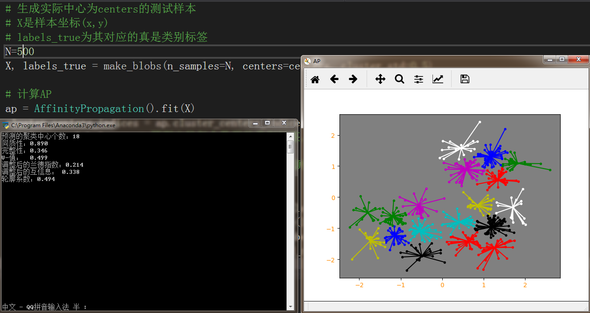590x313 pixels.
Task: Click the python.exe console title icon
Action: coord(6,125)
